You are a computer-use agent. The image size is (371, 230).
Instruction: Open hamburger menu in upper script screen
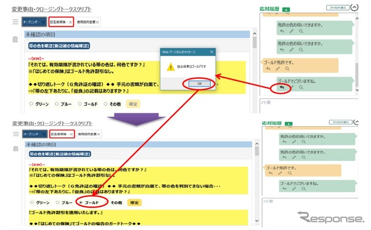(x=16, y=22)
